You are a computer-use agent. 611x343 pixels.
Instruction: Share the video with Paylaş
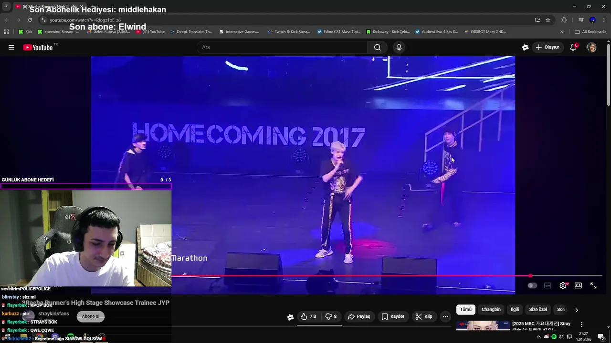click(359, 316)
